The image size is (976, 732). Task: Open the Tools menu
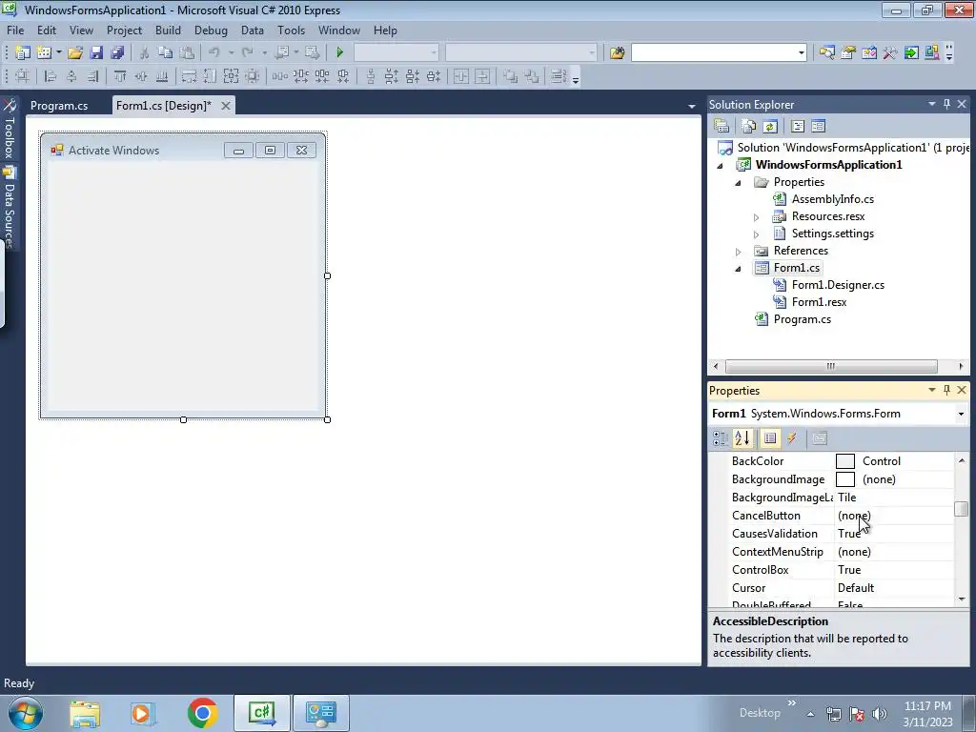291,30
